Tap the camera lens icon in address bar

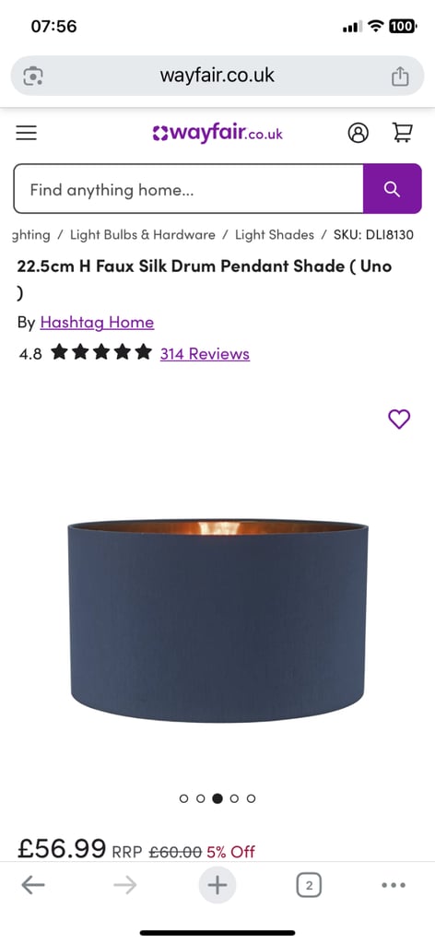(x=32, y=76)
